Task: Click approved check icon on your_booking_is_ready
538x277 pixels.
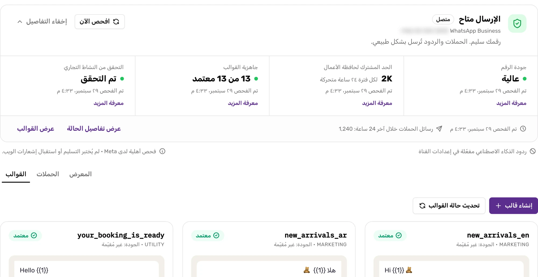Action: [x=34, y=235]
